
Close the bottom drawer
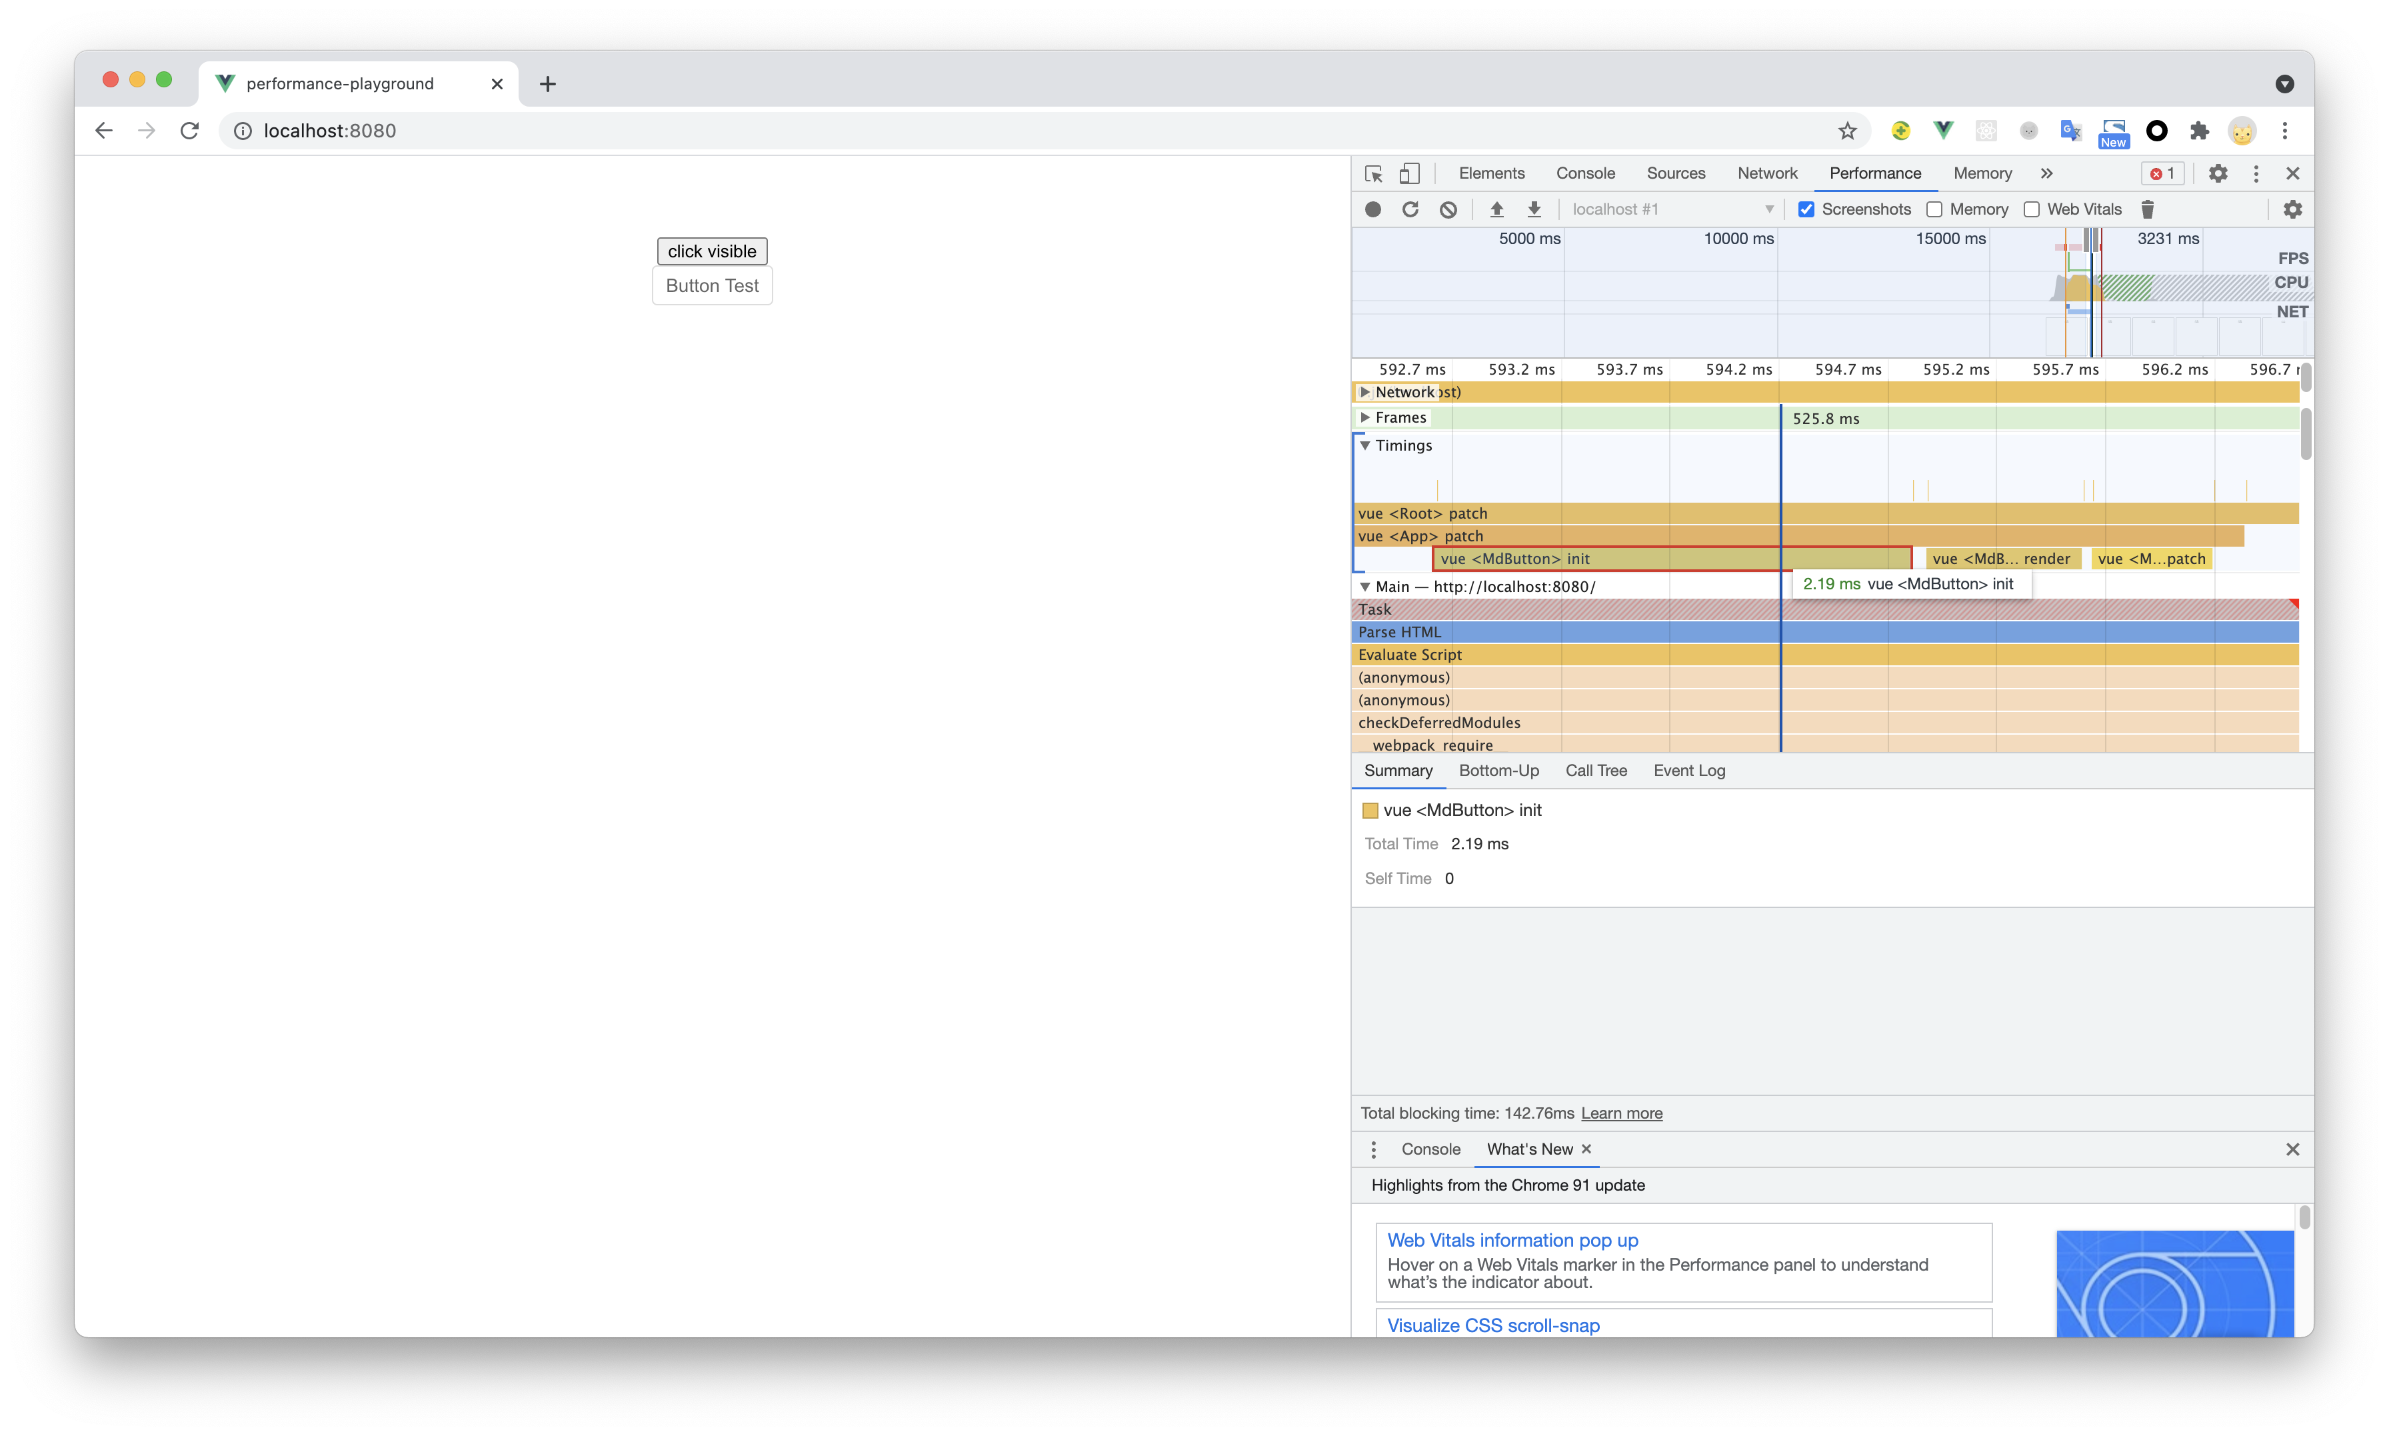pyautogui.click(x=2292, y=1149)
